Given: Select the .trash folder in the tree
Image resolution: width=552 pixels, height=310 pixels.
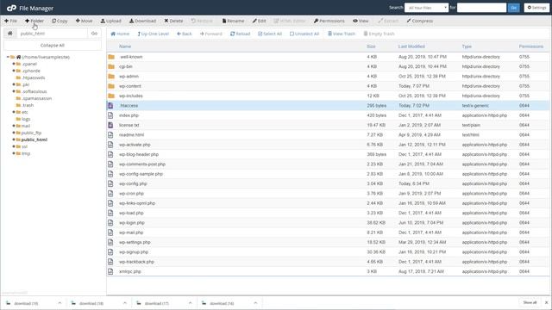Looking at the screenshot, I should click(x=28, y=105).
